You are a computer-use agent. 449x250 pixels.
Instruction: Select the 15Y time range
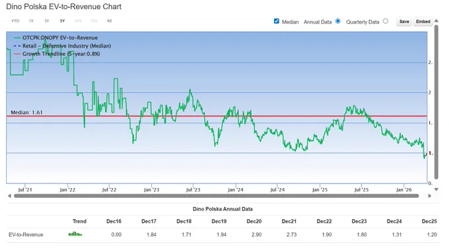click(94, 21)
